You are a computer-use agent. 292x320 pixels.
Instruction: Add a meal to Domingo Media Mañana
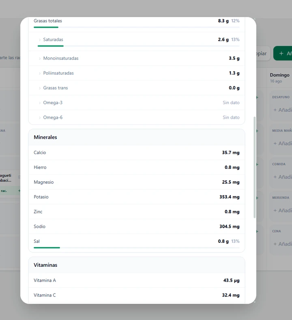[283, 144]
